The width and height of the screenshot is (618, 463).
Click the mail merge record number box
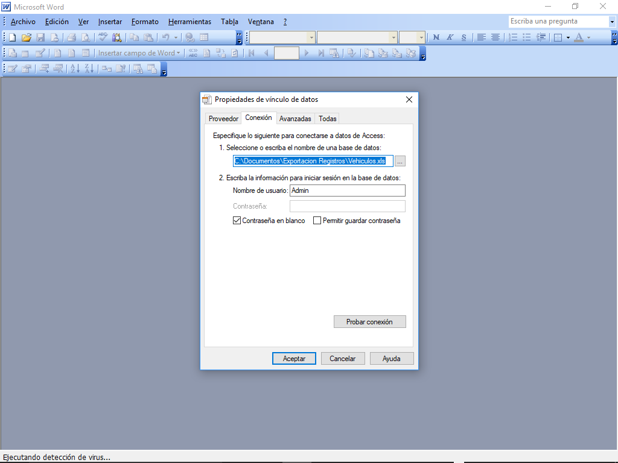coord(287,53)
